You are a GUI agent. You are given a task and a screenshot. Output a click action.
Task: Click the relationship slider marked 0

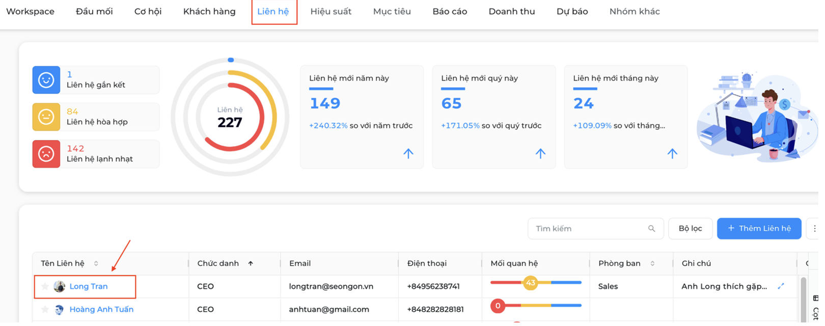click(536, 306)
